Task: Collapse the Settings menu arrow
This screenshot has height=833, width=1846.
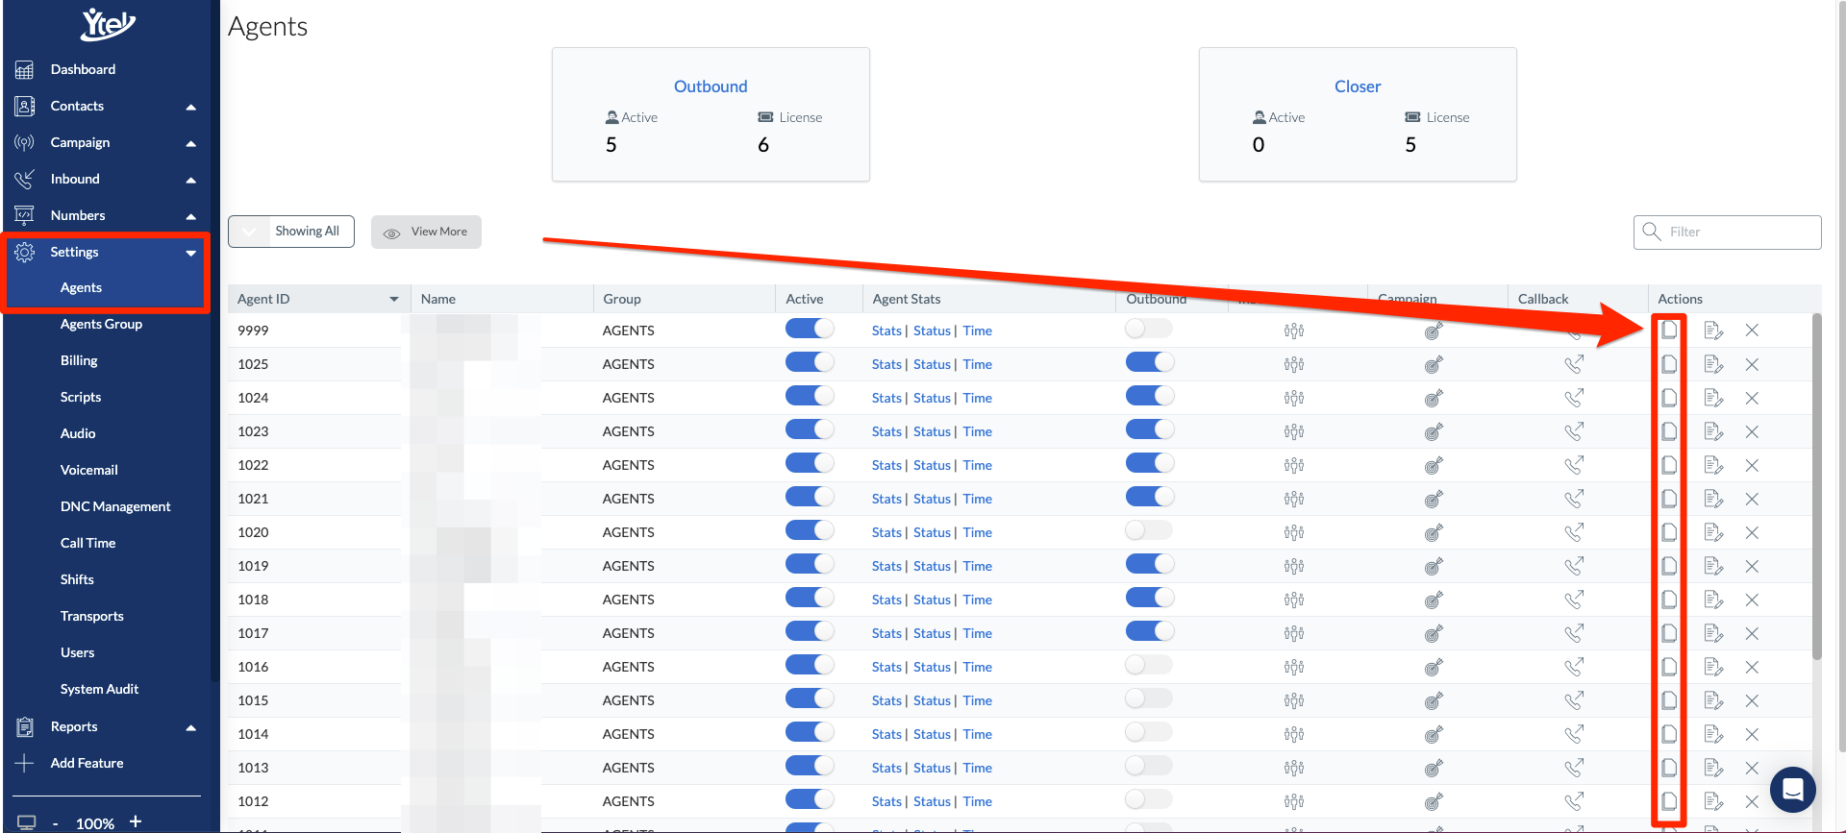Action: pyautogui.click(x=191, y=253)
